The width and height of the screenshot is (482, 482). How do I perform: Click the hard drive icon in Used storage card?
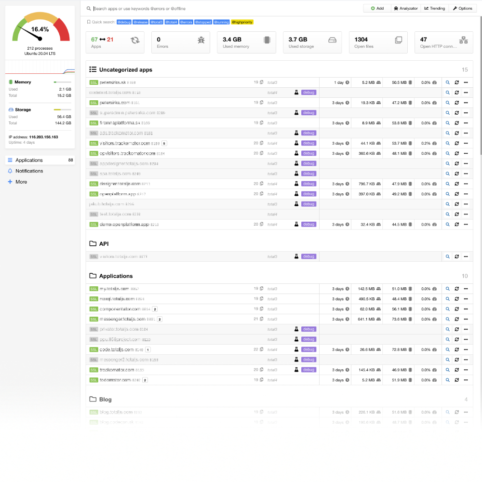click(x=332, y=40)
